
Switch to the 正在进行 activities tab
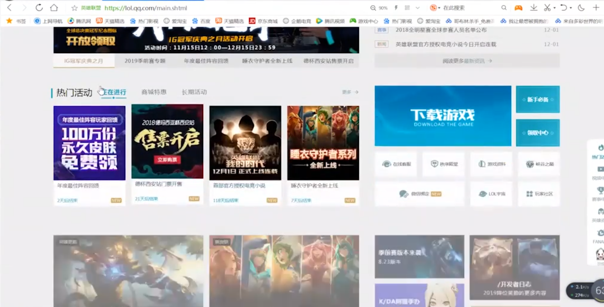pyautogui.click(x=114, y=92)
